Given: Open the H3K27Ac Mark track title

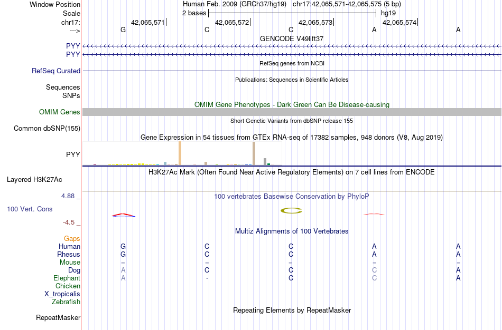Looking at the screenshot, I should [x=292, y=172].
